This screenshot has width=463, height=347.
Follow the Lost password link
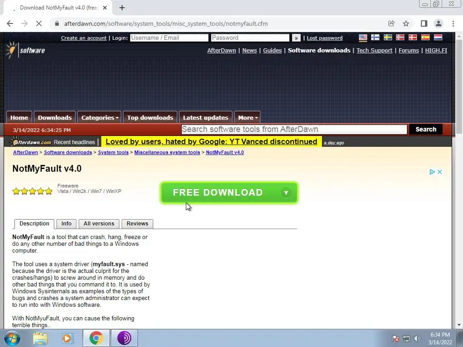coord(325,38)
